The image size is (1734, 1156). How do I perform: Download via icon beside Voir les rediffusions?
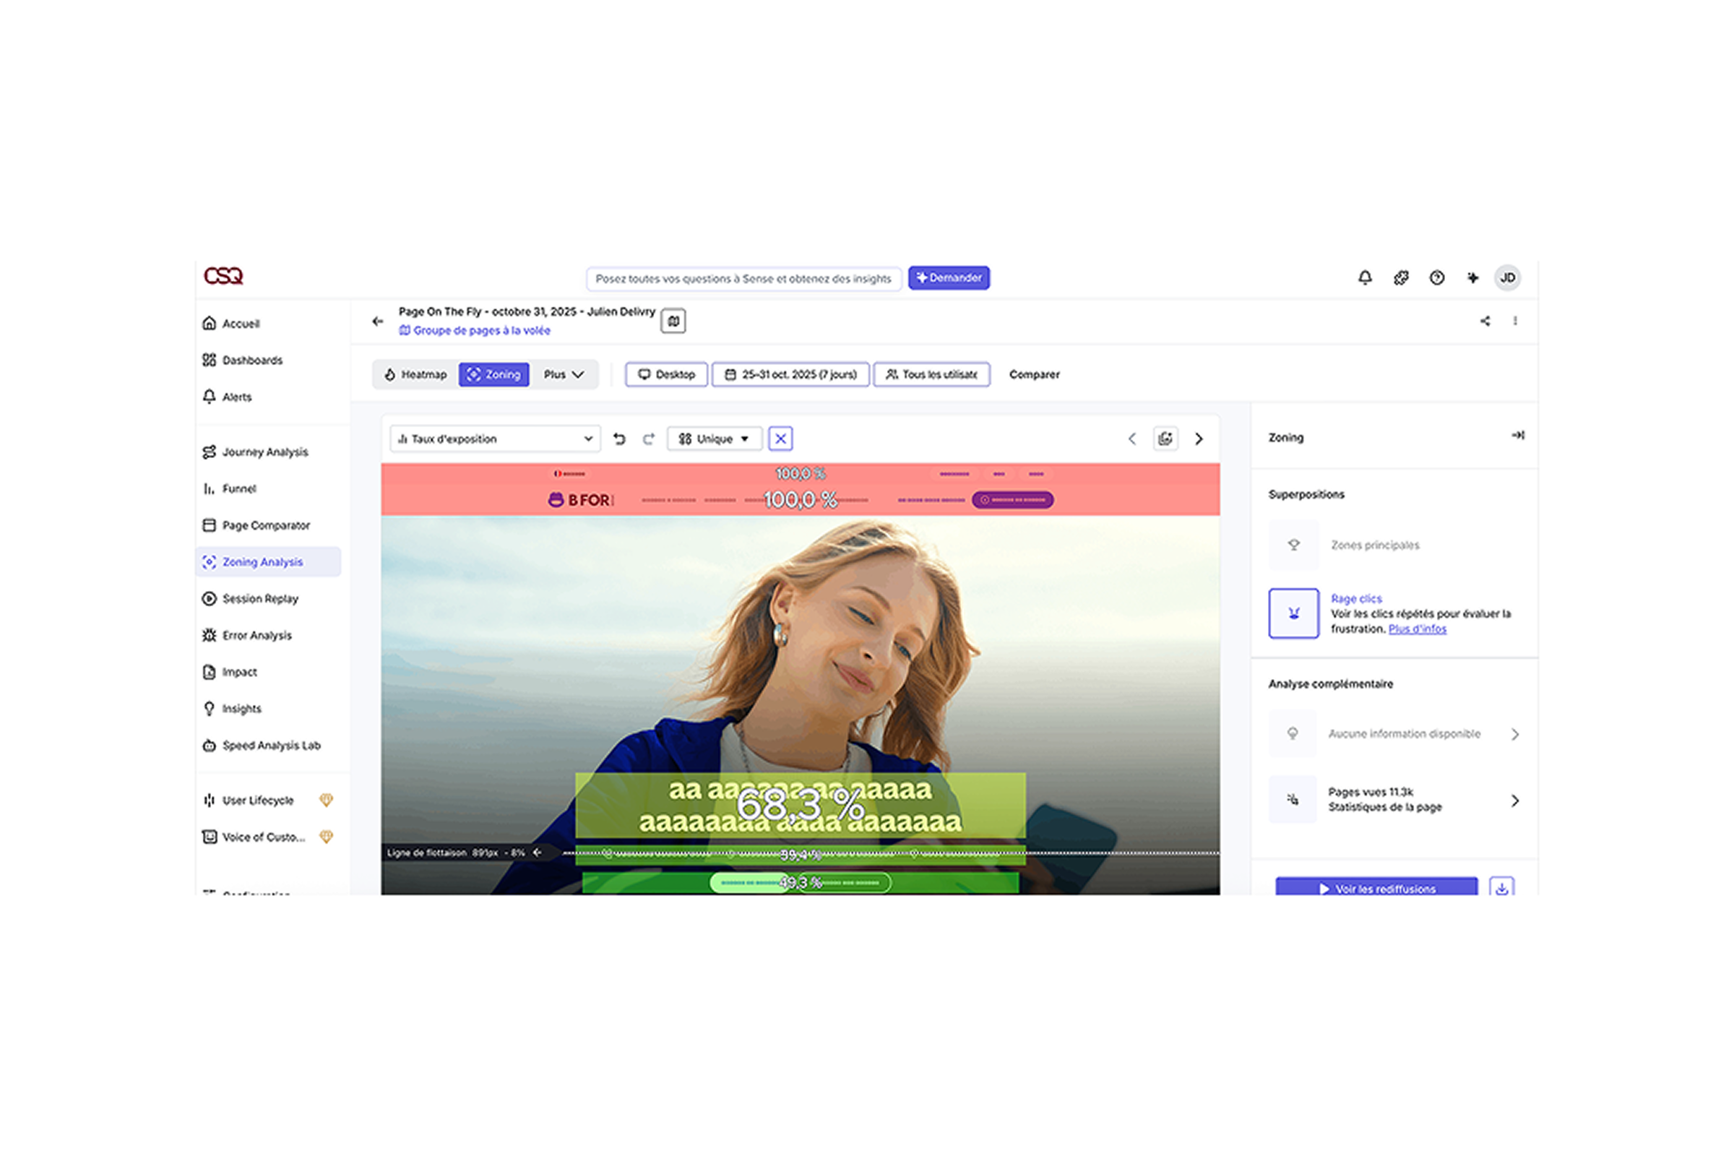[1501, 888]
